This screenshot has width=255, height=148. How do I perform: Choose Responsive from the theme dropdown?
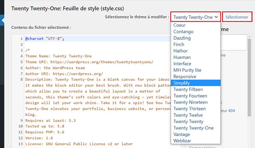click(195, 76)
